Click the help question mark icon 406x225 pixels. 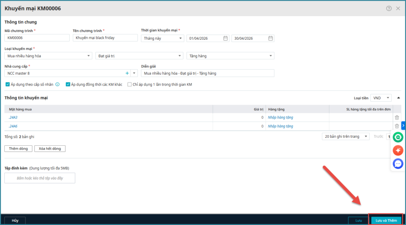389,8
